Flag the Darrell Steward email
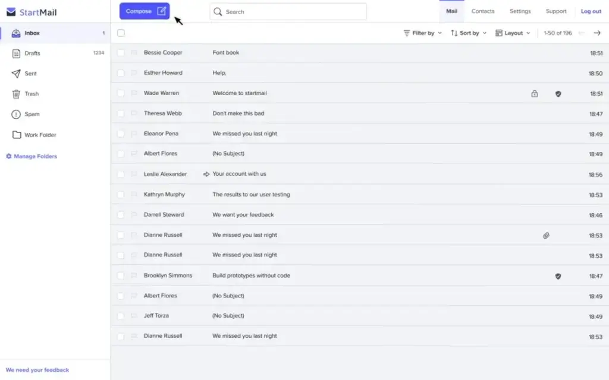 tap(134, 214)
